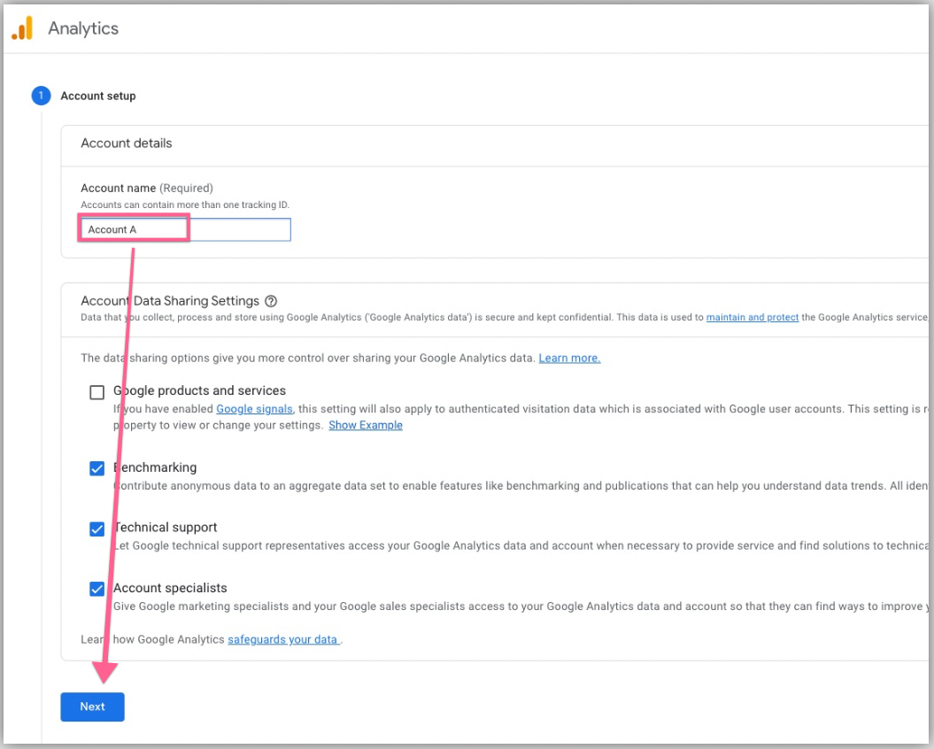Click the 'Google products and services' label text
The image size is (934, 749).
199,390
